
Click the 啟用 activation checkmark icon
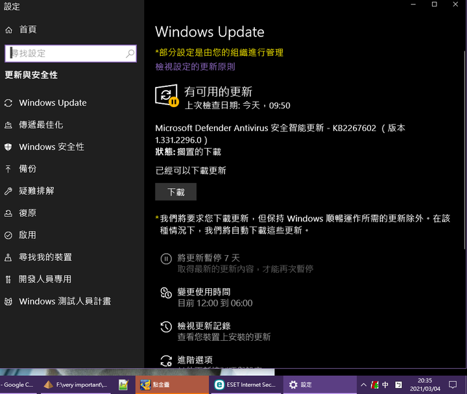(x=8, y=235)
